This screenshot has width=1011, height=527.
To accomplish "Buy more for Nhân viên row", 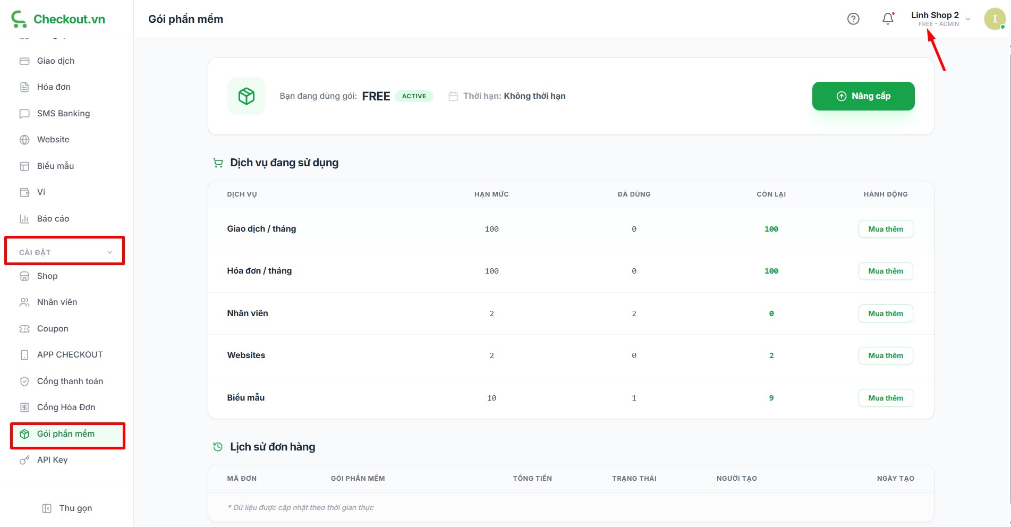I will (885, 313).
